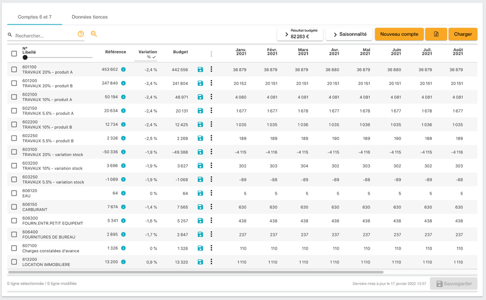Screen dimensions: 486x300
Task: Click the Janv. 2021 column header
Action: click(241, 52)
